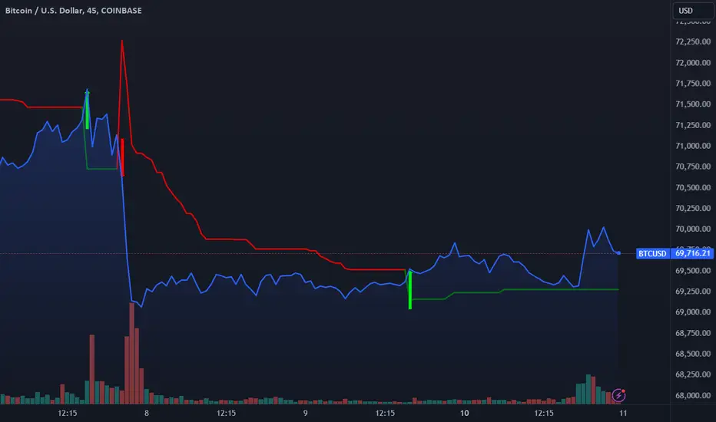Image resolution: width=716 pixels, height=422 pixels.
Task: Click the blue last-price dot on the line
Action: (x=618, y=252)
